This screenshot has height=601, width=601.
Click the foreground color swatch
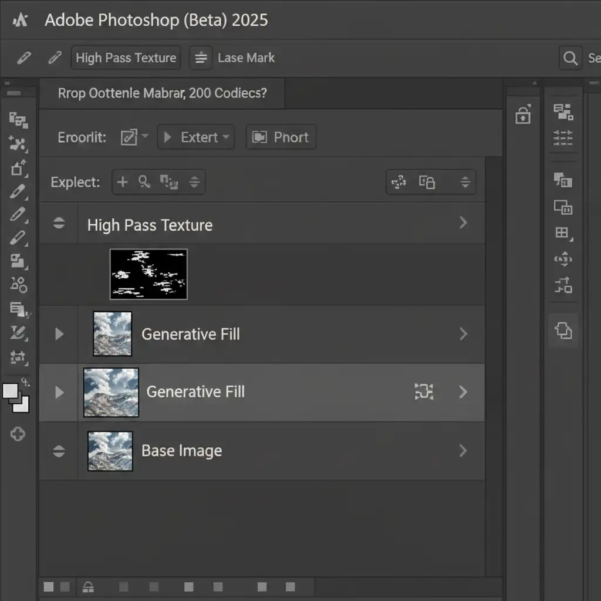[x=11, y=391]
